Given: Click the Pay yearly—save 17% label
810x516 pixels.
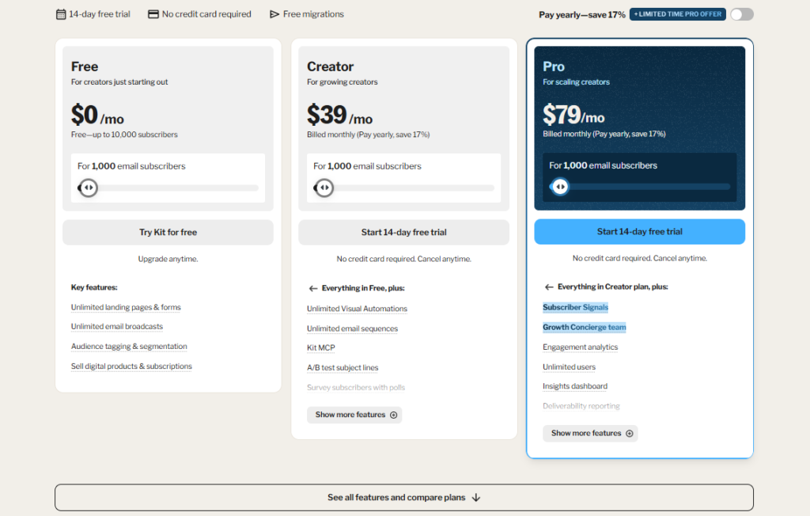Looking at the screenshot, I should (581, 14).
